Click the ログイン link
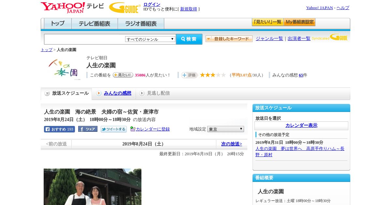The image size is (391, 205). point(152,4)
